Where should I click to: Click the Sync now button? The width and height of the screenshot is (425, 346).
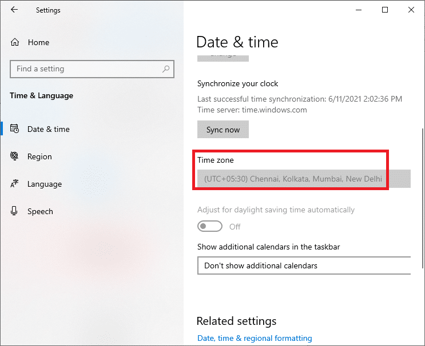[x=223, y=130]
